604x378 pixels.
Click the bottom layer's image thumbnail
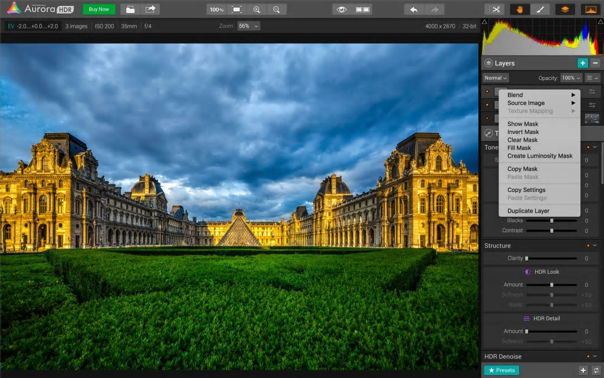[x=592, y=118]
